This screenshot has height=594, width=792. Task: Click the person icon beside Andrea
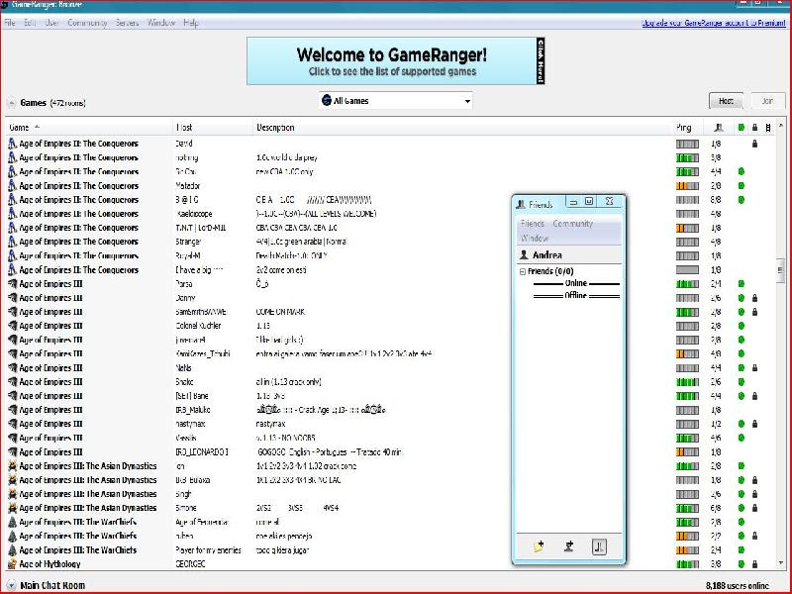(524, 255)
